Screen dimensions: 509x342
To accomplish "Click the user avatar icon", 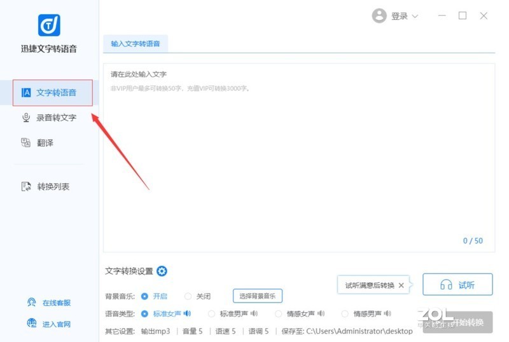I will click(379, 16).
